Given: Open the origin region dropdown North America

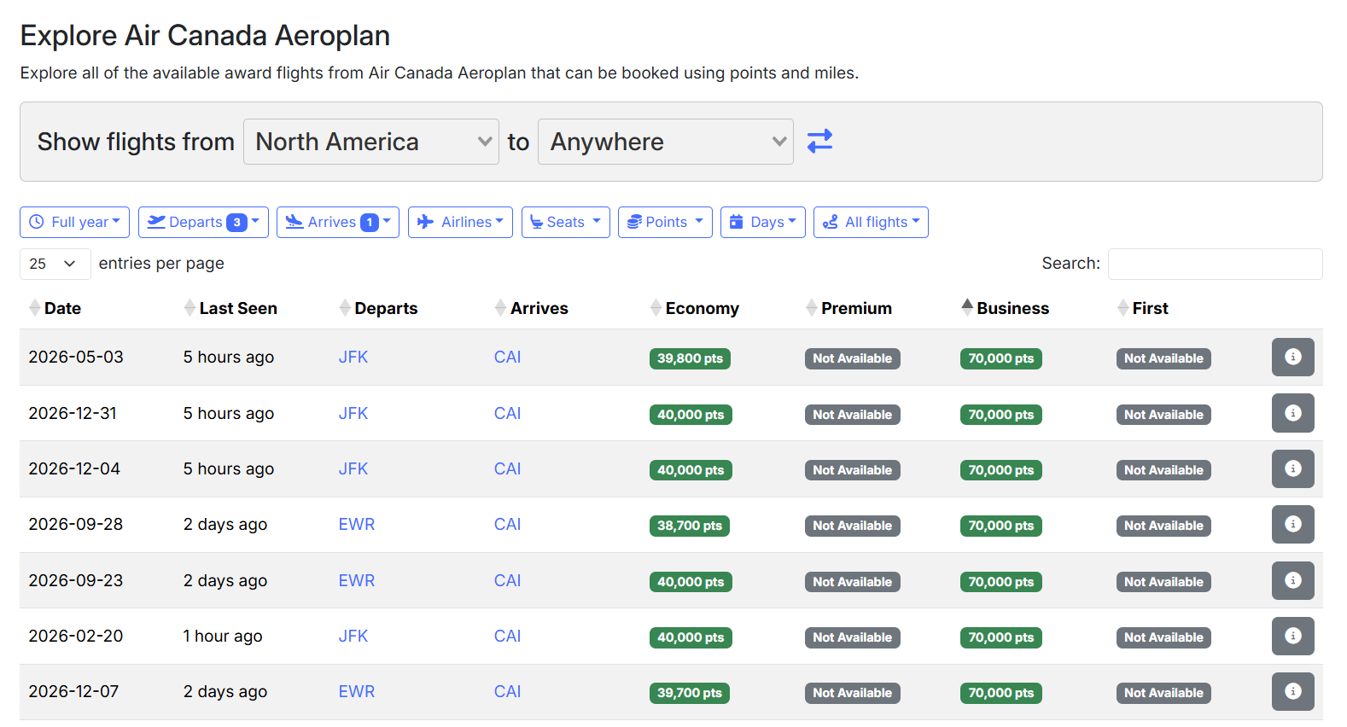Looking at the screenshot, I should point(371,142).
